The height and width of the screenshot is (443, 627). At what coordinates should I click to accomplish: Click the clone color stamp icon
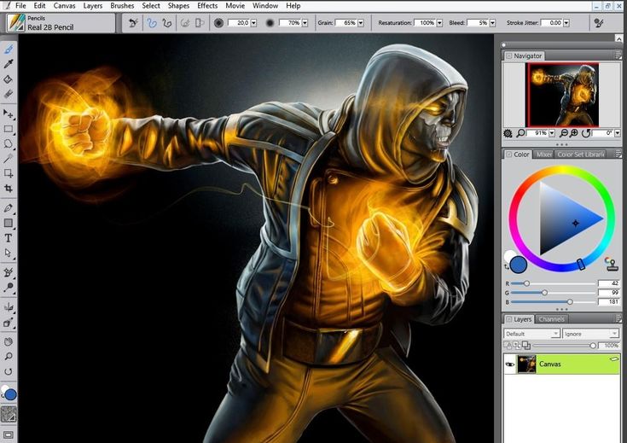pos(611,263)
